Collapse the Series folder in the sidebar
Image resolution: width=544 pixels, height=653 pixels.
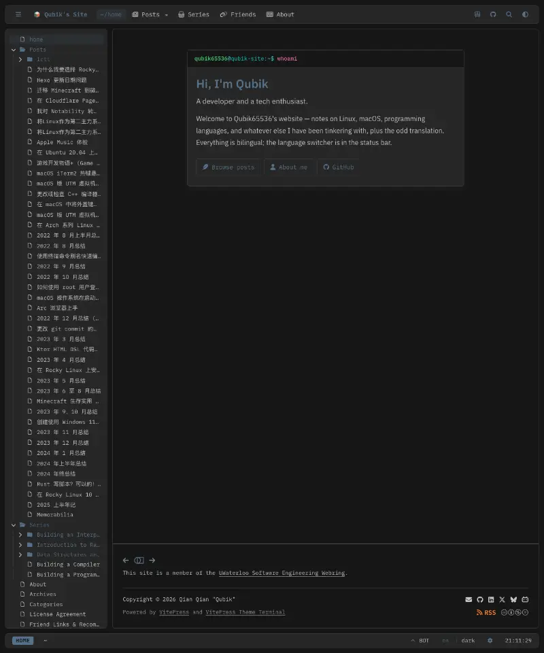tap(14, 525)
